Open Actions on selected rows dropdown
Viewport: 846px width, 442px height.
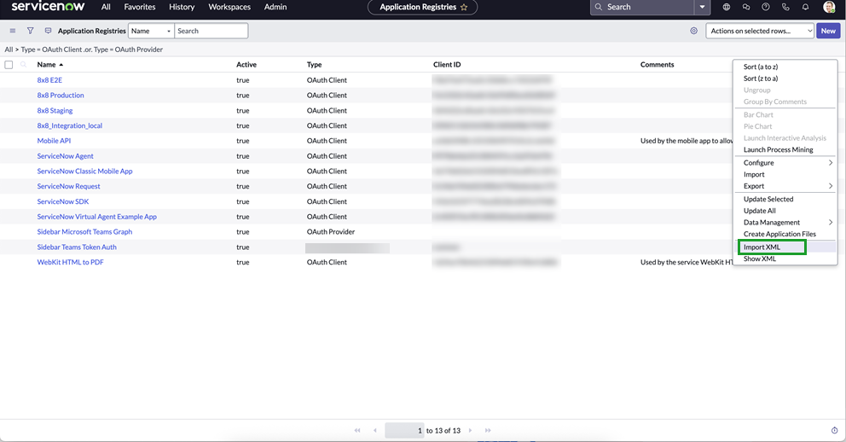pos(760,31)
